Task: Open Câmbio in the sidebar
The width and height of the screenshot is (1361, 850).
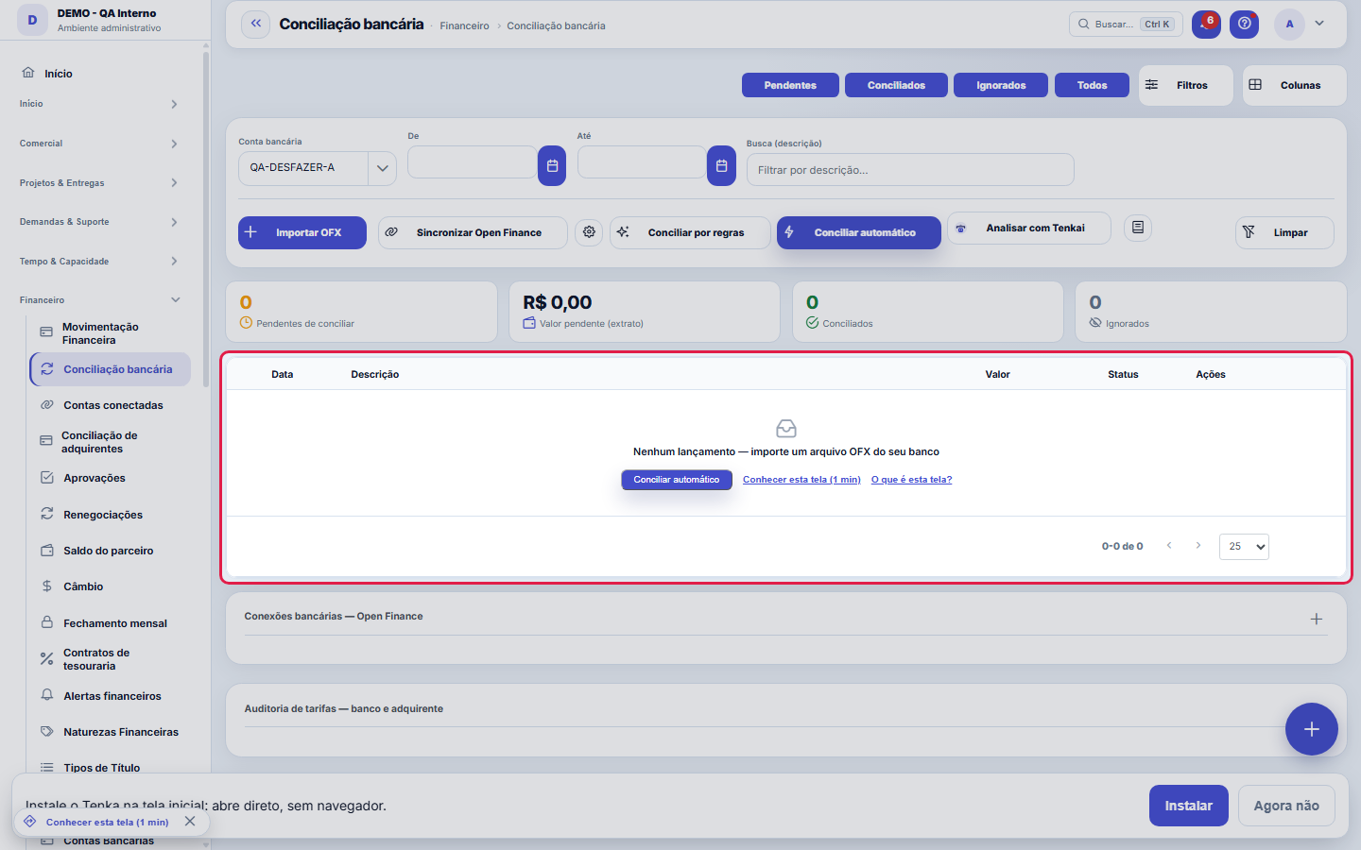Action: 111,586
